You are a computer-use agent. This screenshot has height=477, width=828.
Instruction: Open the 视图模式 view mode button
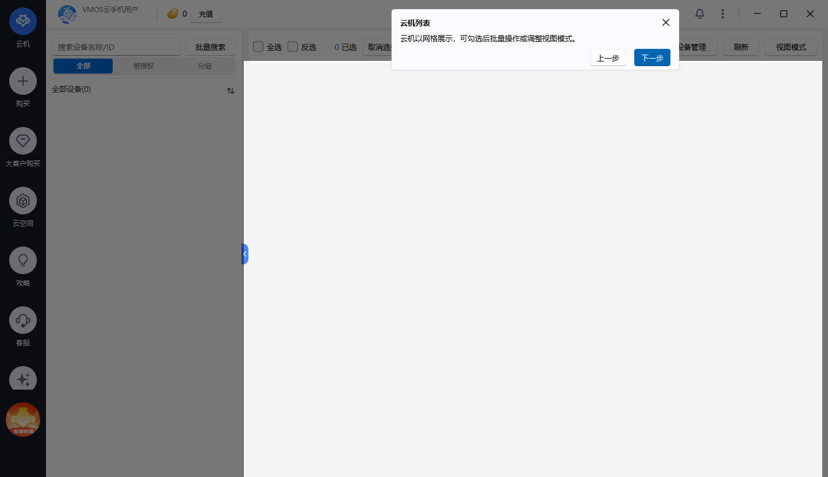pos(791,47)
